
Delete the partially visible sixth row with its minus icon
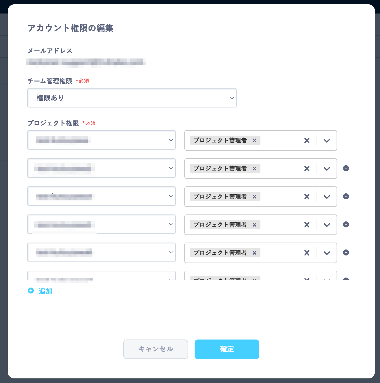coord(346,280)
